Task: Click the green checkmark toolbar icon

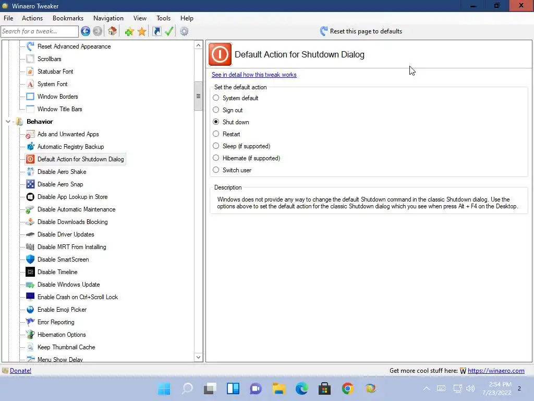Action: tap(169, 31)
